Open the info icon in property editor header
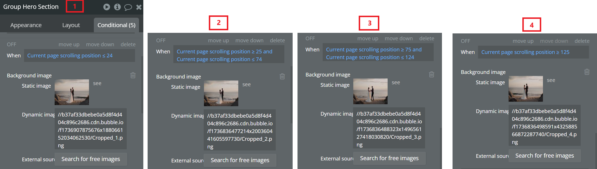The image size is (597, 169). (117, 7)
